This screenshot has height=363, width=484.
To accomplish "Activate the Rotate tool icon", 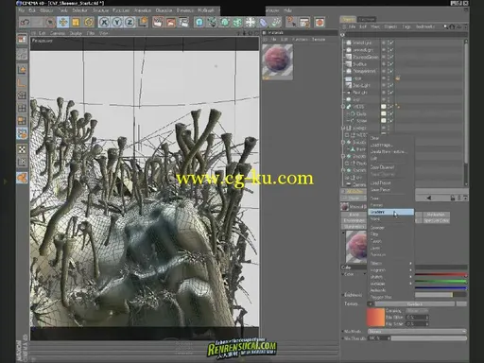I will (89, 23).
